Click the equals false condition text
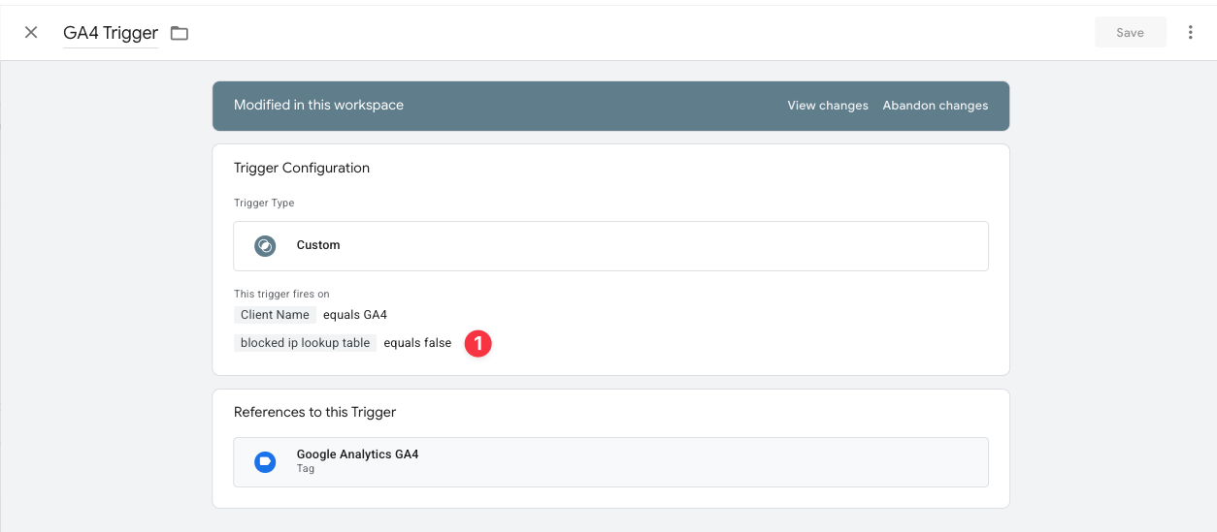The image size is (1217, 532). (x=417, y=343)
